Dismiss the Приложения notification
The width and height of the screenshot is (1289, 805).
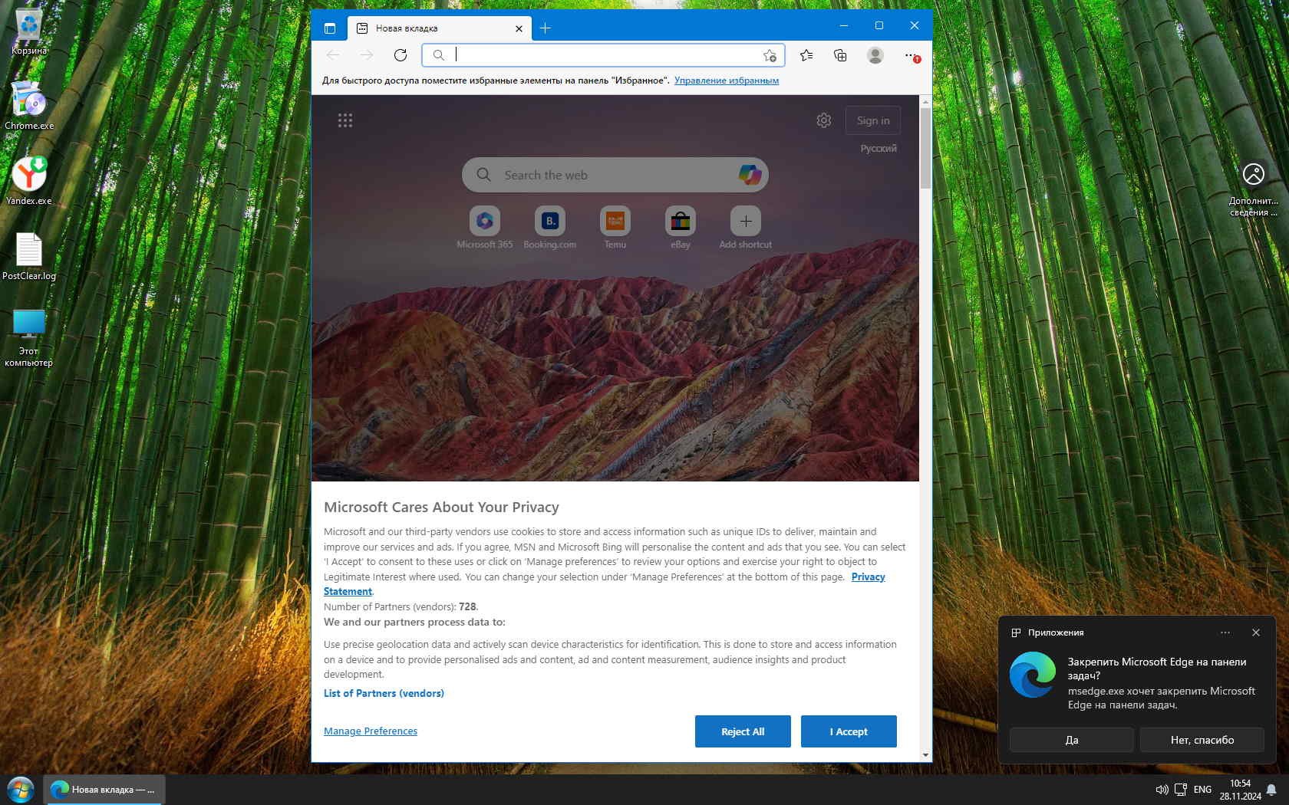1256,632
